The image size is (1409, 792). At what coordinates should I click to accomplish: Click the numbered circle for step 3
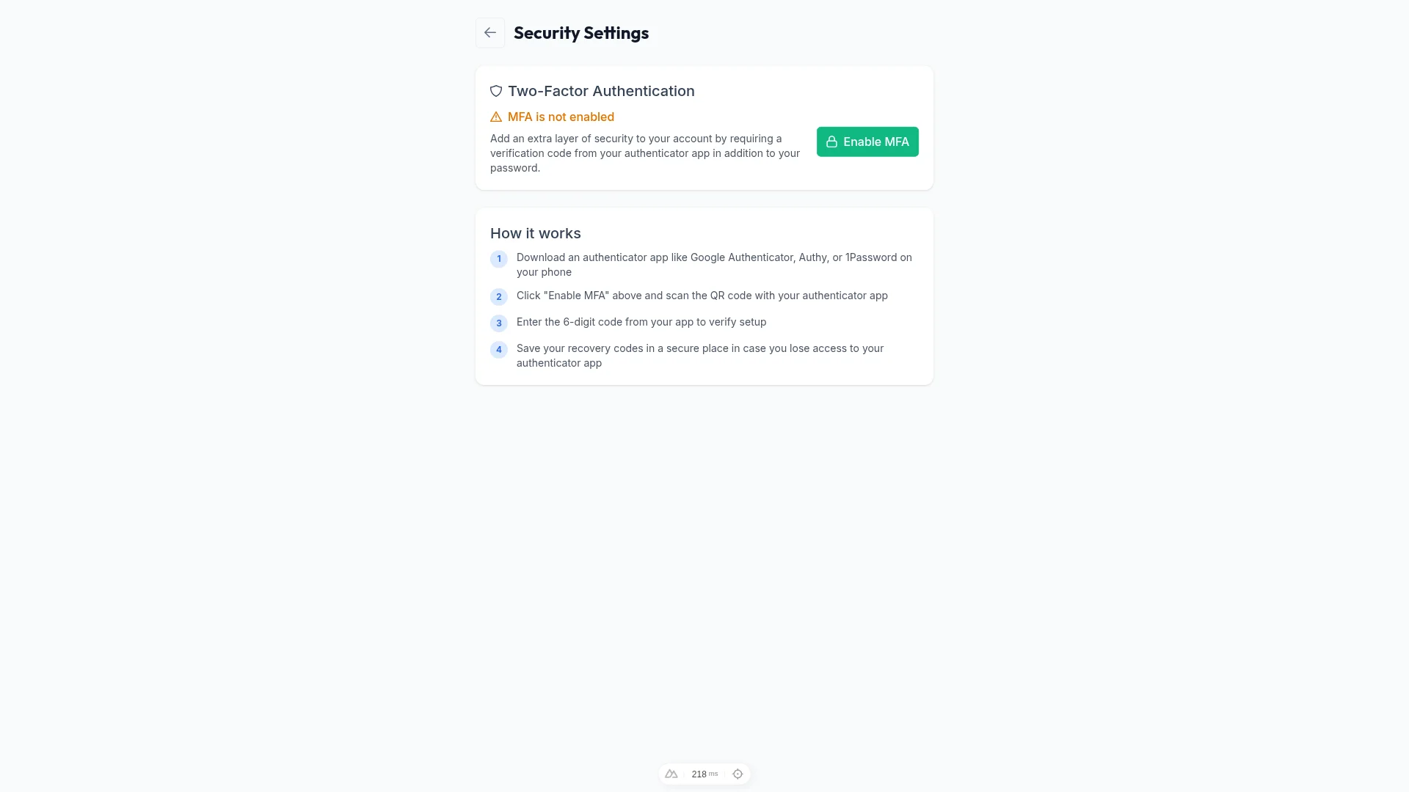coord(499,323)
